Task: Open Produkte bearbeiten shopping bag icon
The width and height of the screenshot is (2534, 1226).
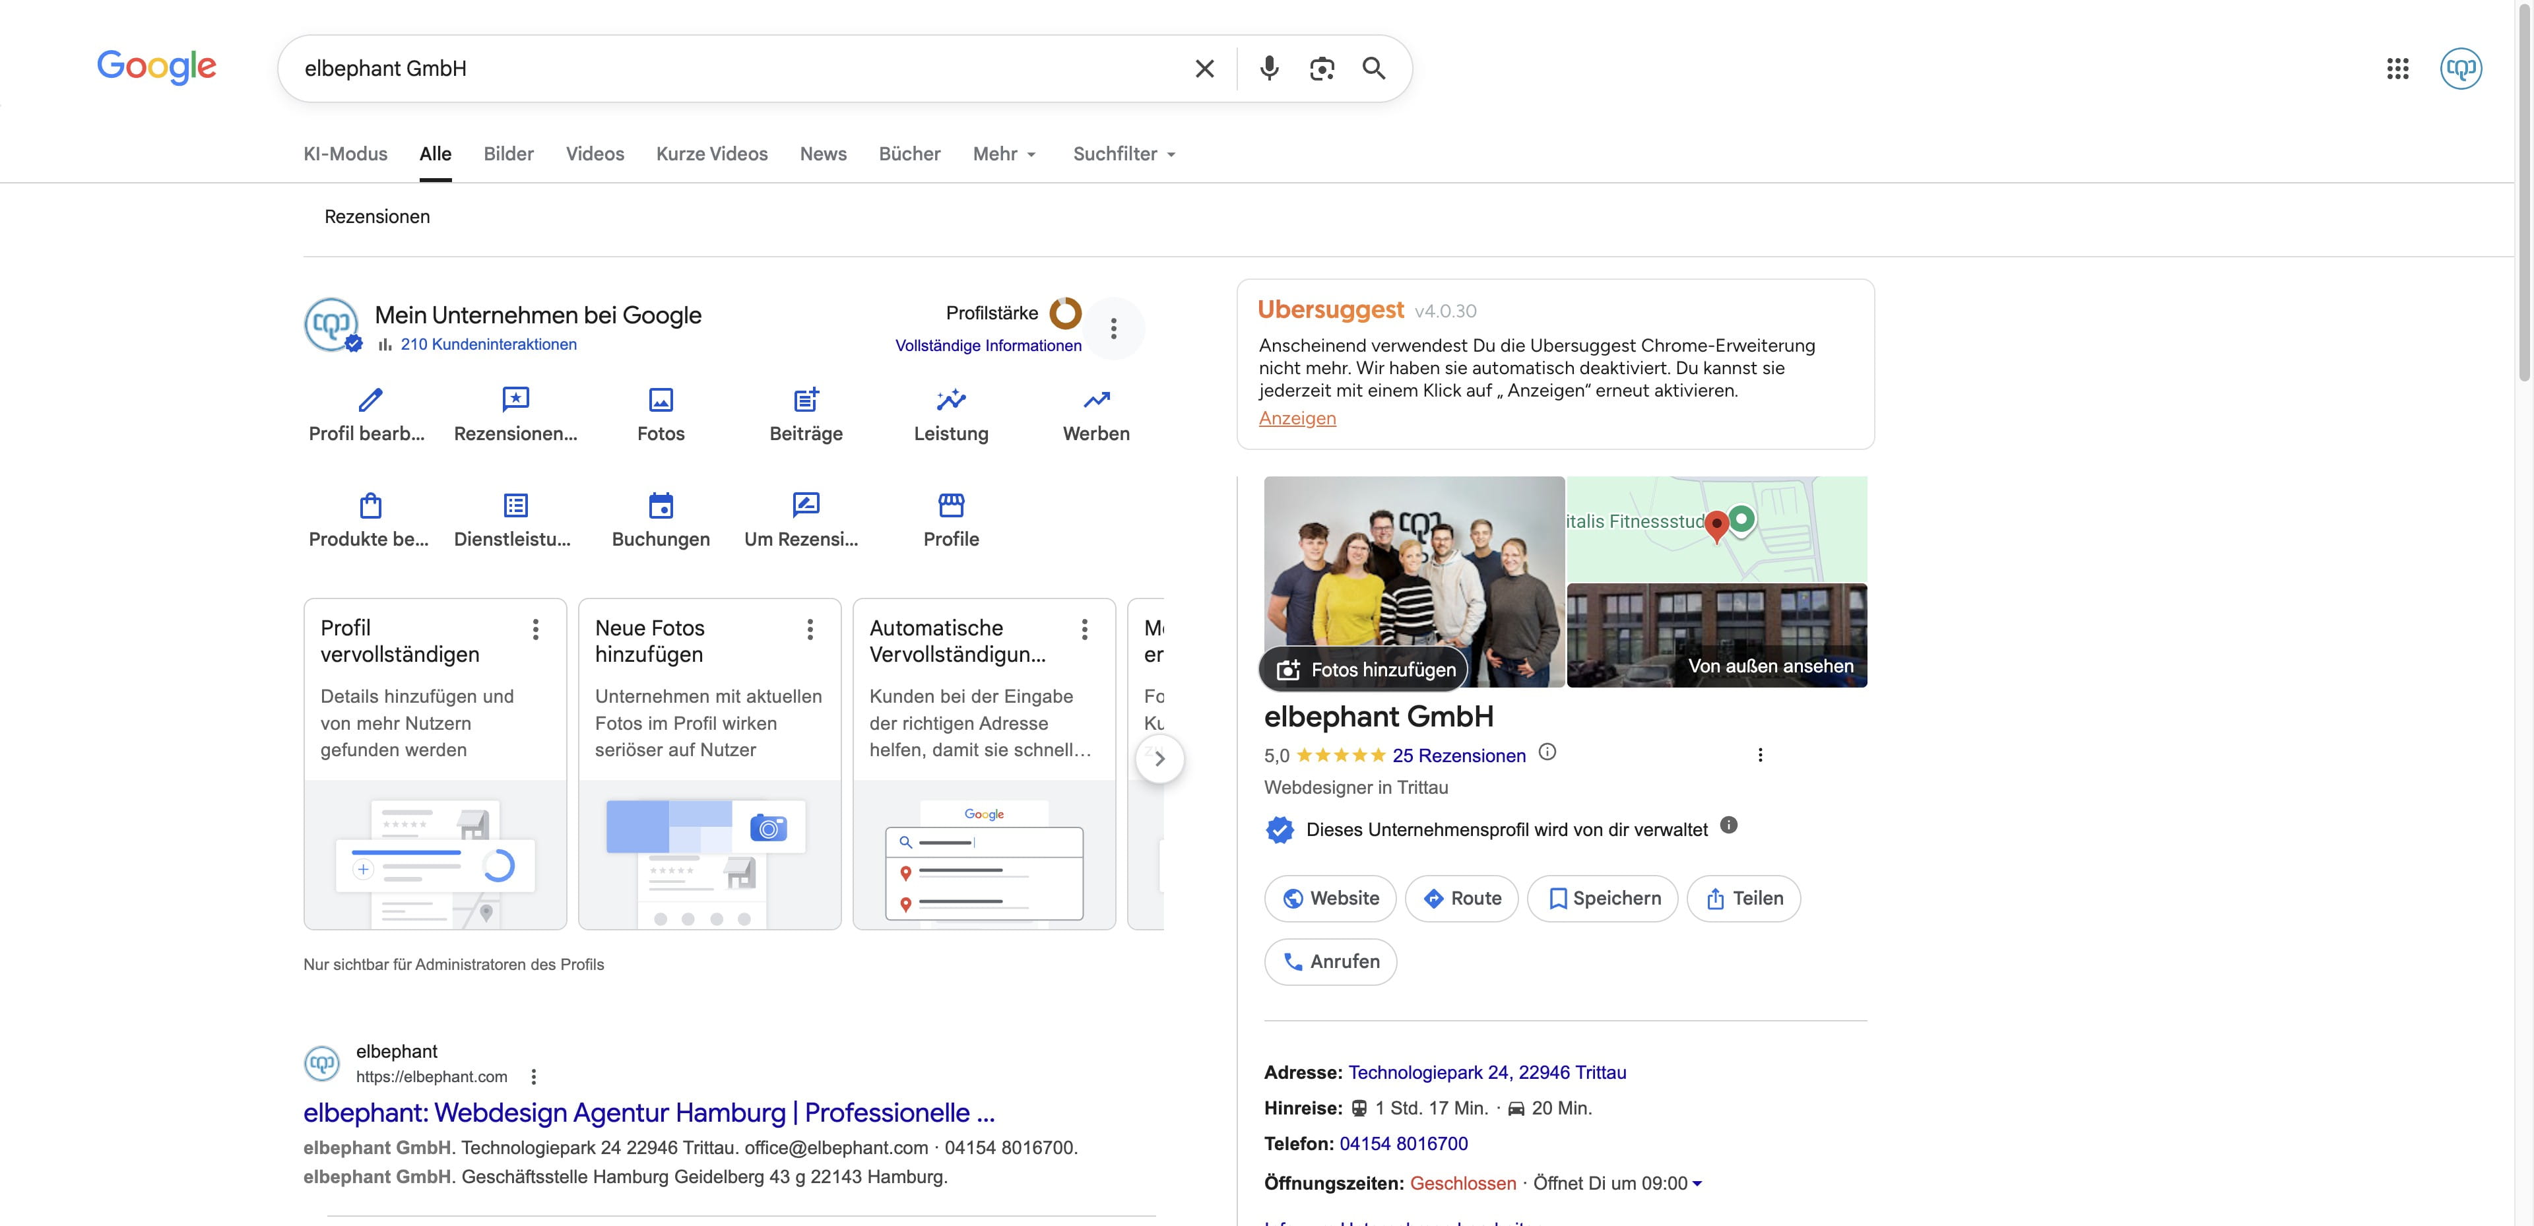Action: [370, 505]
